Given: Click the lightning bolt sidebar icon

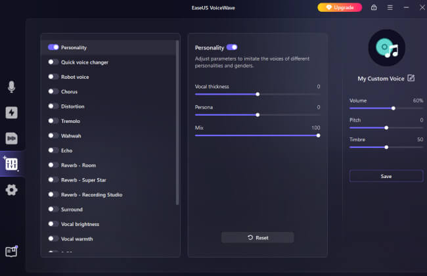Looking at the screenshot, I should [11, 112].
